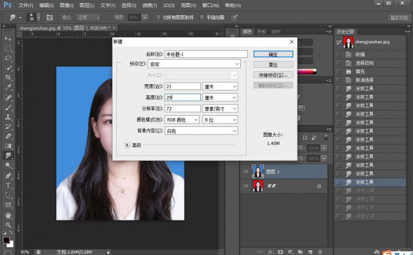
Task: Open the 颜色模式 RGB dropdown
Action: (x=183, y=119)
